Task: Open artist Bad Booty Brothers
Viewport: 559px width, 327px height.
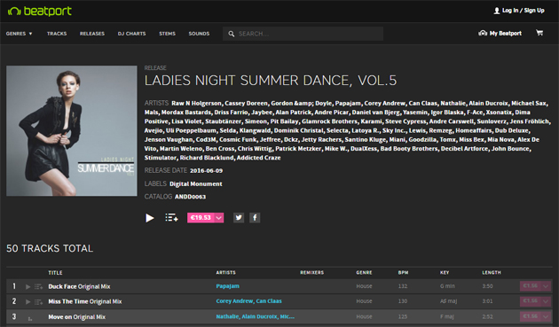Action: click(x=409, y=149)
